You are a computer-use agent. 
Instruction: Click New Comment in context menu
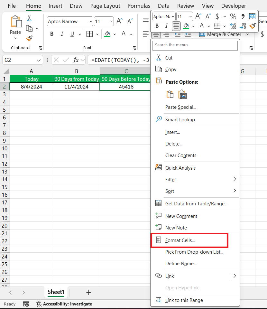pyautogui.click(x=181, y=216)
